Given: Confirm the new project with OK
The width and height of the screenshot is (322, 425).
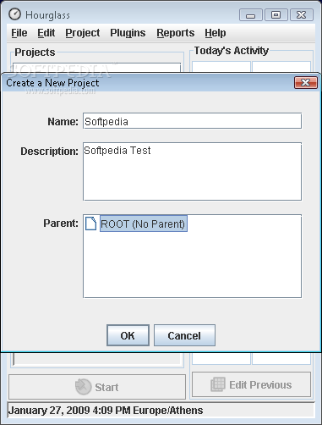Looking at the screenshot, I should [128, 335].
